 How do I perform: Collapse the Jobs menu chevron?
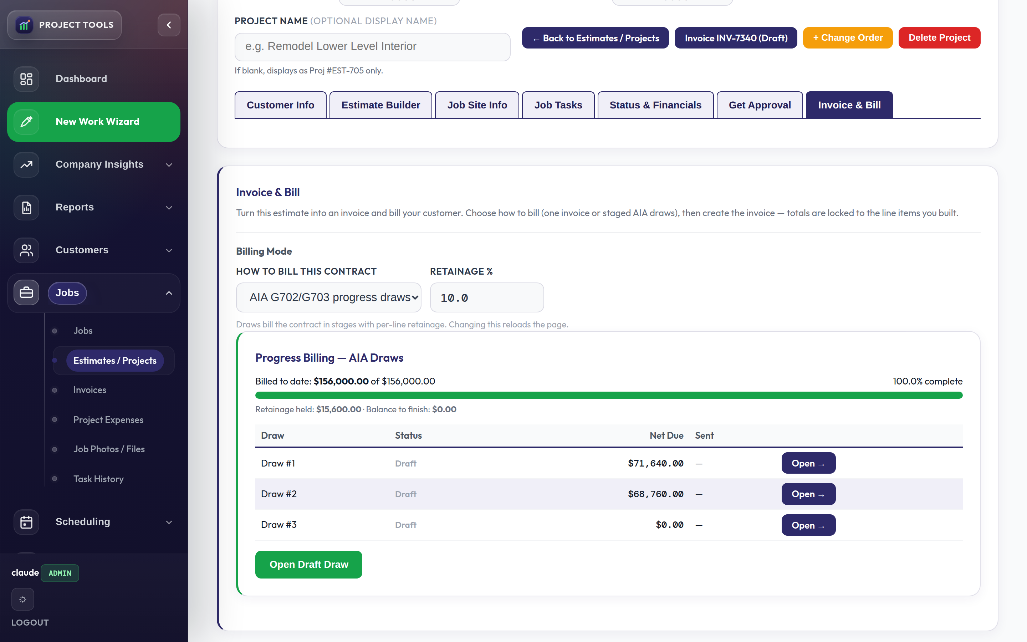point(169,293)
